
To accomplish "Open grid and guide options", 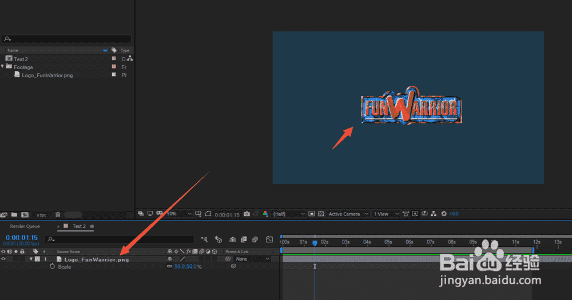I will pos(198,214).
